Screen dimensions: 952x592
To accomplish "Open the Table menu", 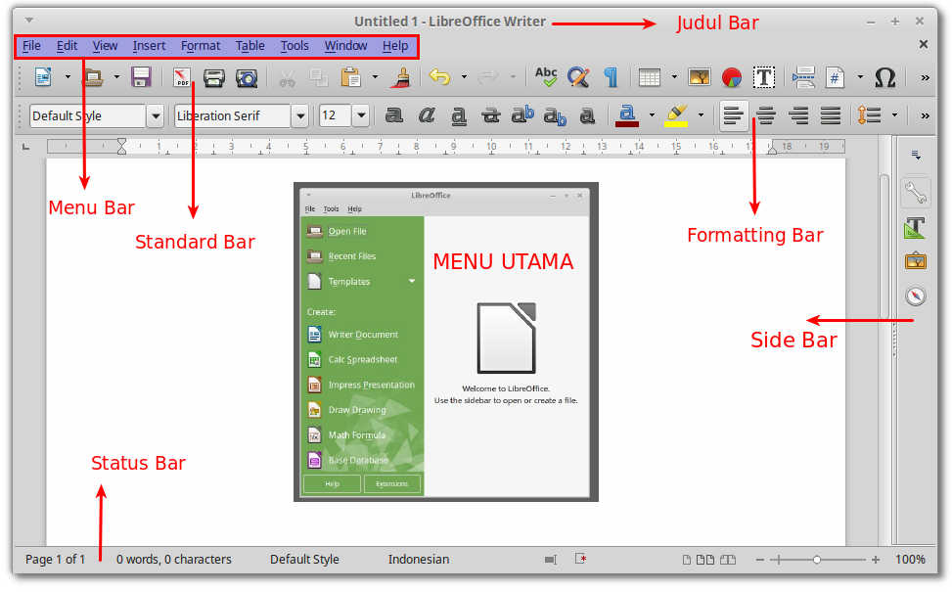I will (x=250, y=46).
